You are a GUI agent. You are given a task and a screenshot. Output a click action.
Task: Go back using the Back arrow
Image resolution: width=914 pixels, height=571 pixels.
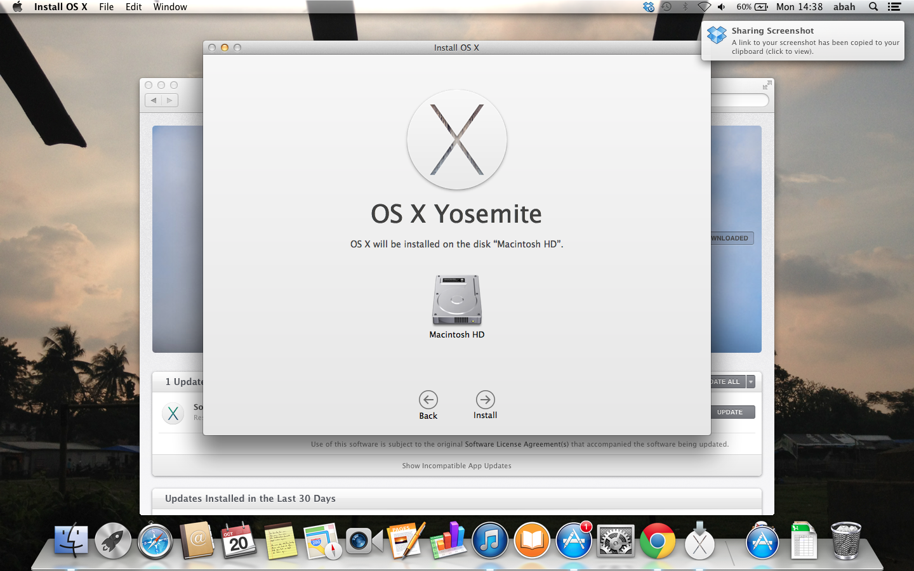pyautogui.click(x=428, y=400)
